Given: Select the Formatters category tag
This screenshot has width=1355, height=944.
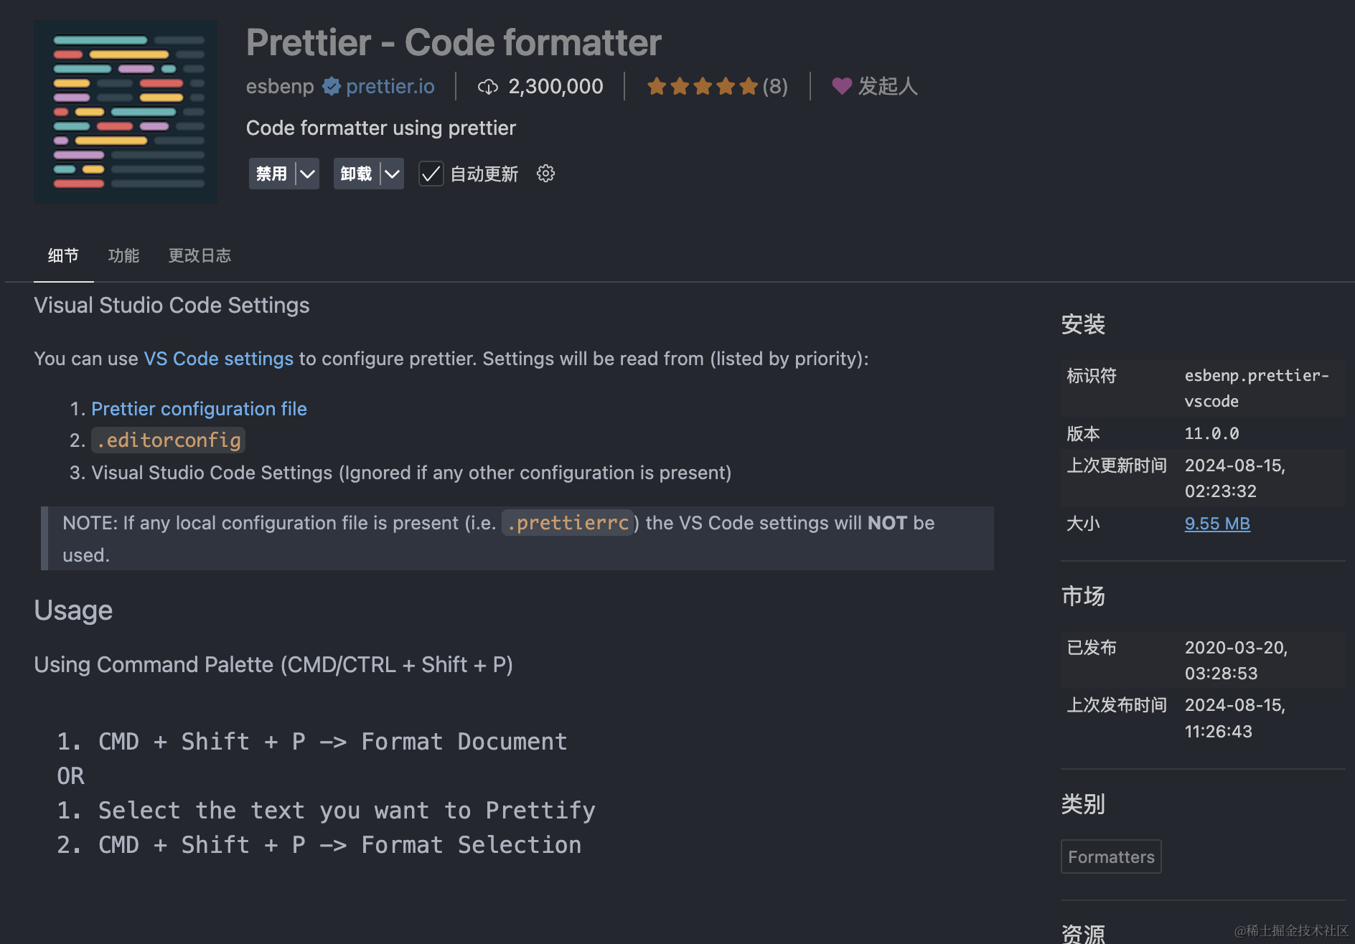Looking at the screenshot, I should (1111, 856).
